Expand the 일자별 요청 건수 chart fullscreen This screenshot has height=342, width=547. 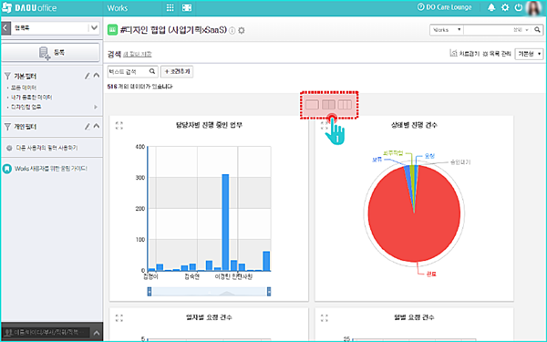coord(119,318)
